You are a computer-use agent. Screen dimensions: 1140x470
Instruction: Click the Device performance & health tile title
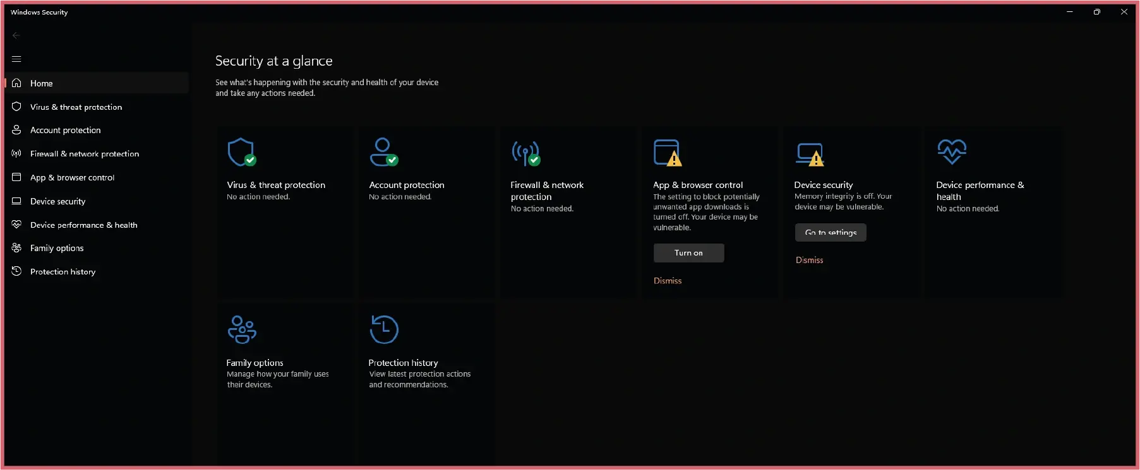(980, 191)
